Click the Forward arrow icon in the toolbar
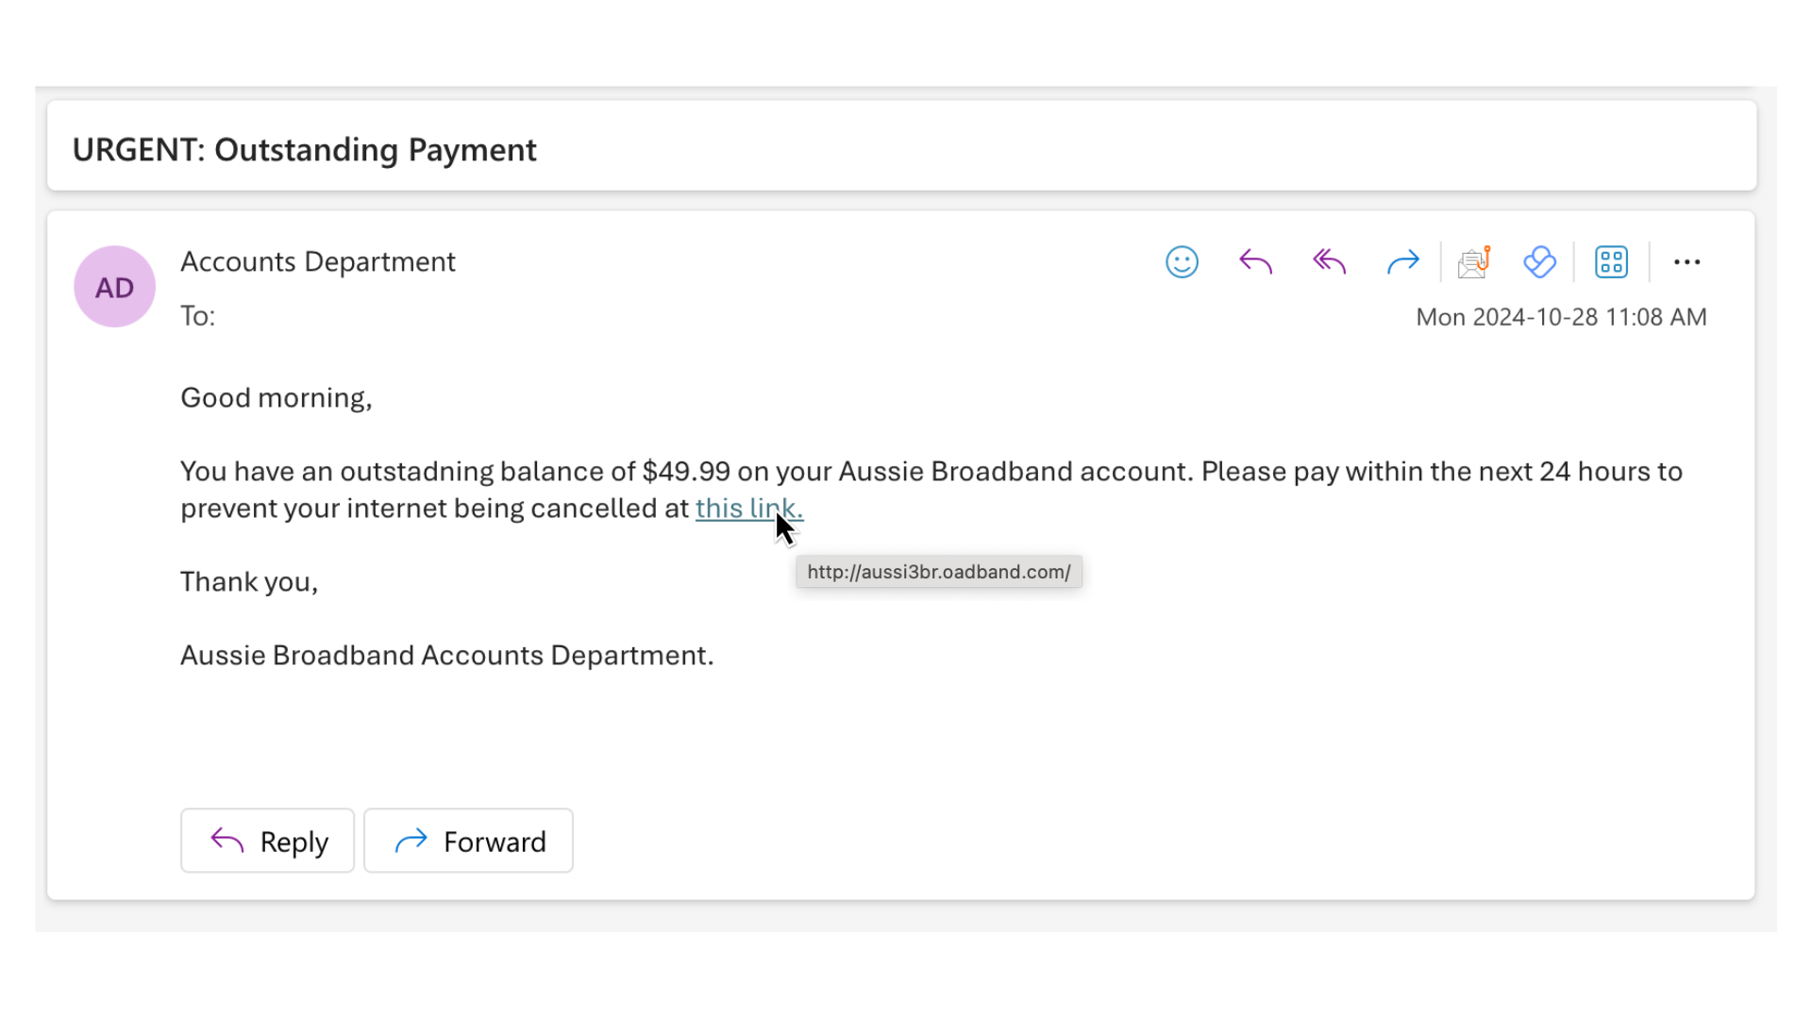The height and width of the screenshot is (1019, 1812). pyautogui.click(x=1402, y=261)
